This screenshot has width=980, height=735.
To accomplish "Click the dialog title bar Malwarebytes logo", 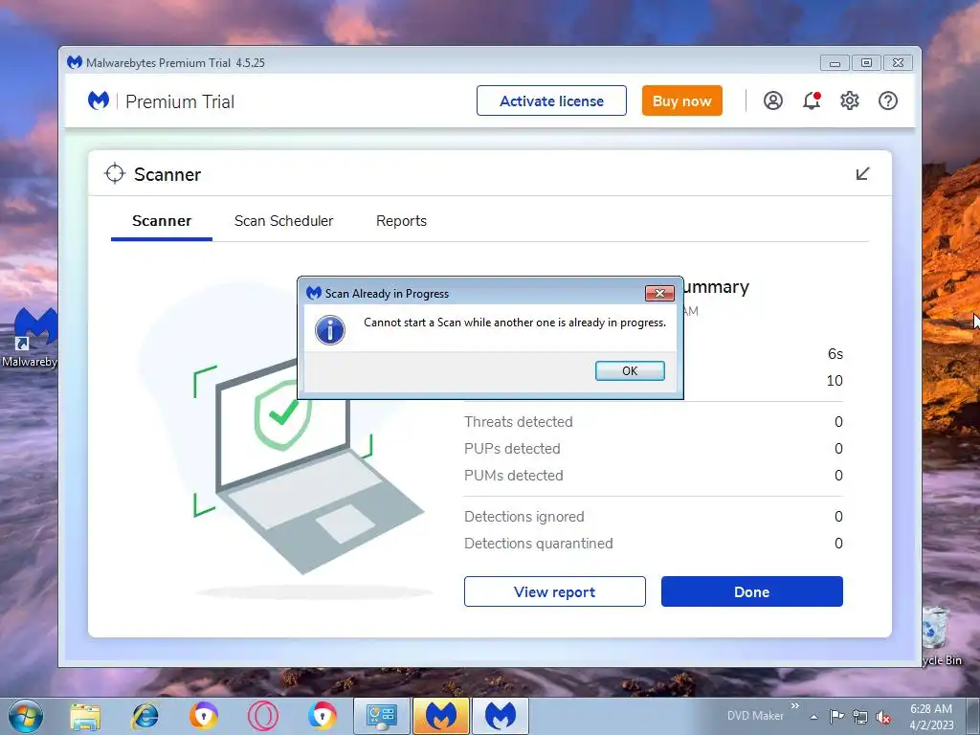I will point(314,293).
